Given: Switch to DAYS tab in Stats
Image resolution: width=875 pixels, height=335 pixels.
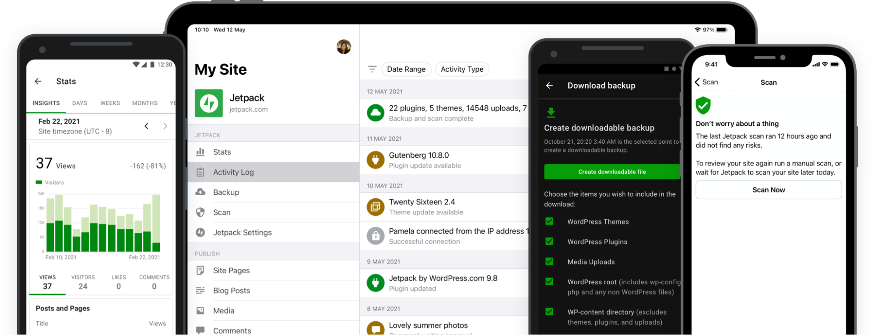Looking at the screenshot, I should pyautogui.click(x=80, y=103).
